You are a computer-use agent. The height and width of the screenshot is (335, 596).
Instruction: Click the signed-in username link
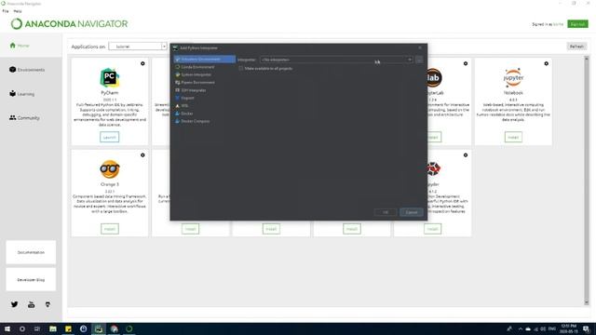click(x=558, y=24)
